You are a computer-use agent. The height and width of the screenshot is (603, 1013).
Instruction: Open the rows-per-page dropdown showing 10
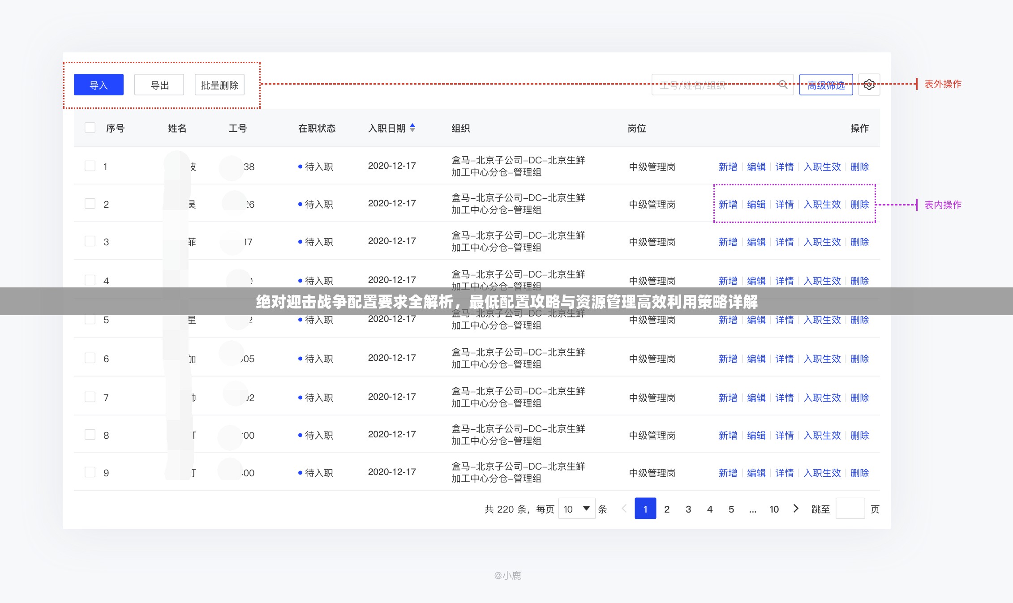[577, 509]
